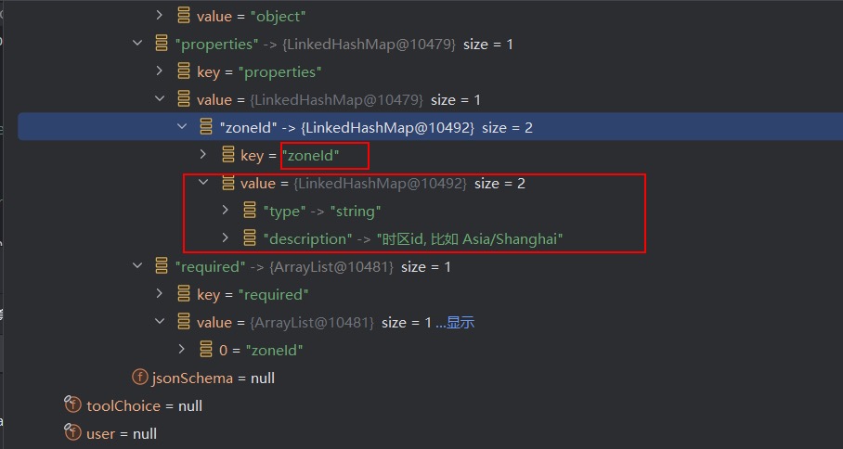Click the icon before 0 = "zoneId"

pos(206,350)
